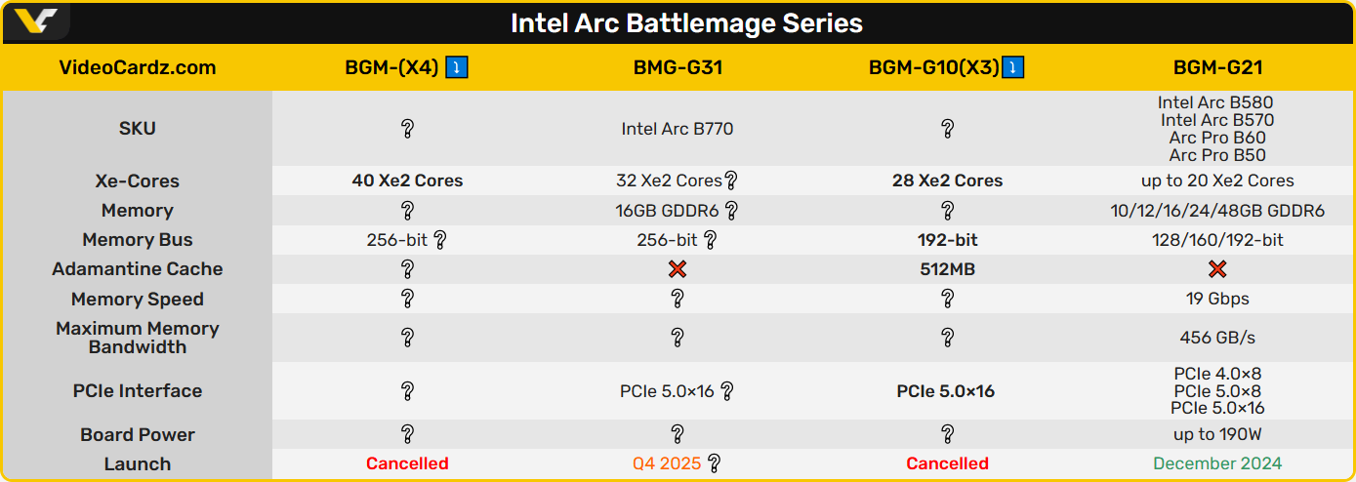Open the VideoCardz.com link
This screenshot has height=482, width=1356.
click(138, 67)
